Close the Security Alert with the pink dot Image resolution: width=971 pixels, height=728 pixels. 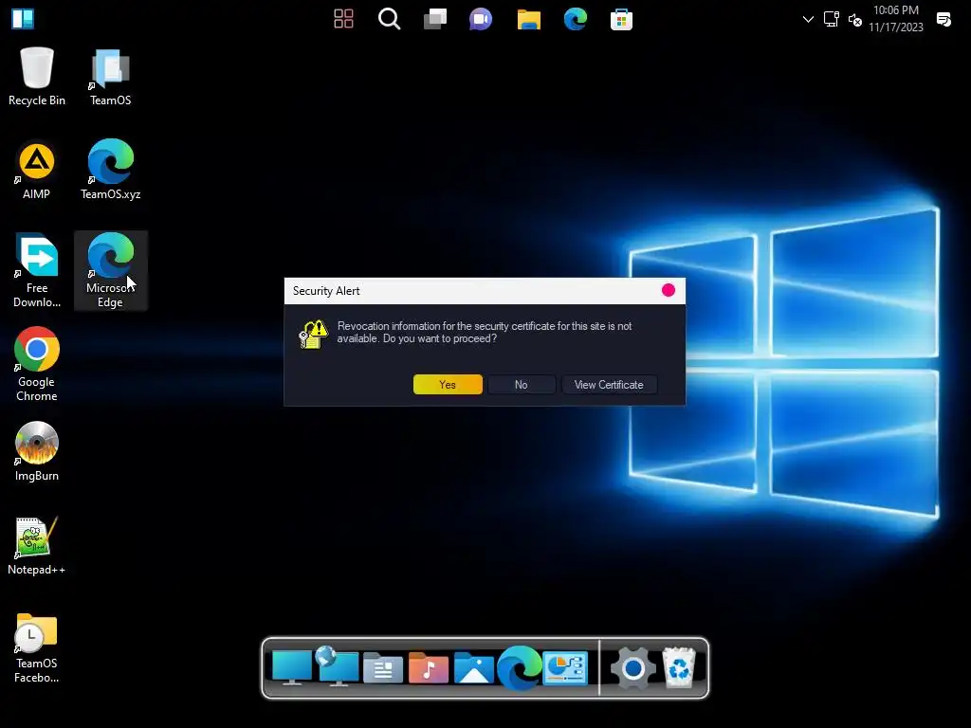point(669,290)
